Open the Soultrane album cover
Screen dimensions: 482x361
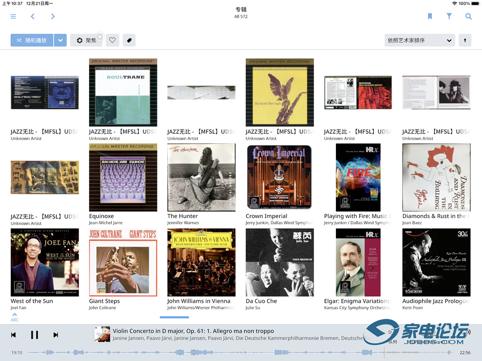tap(123, 92)
